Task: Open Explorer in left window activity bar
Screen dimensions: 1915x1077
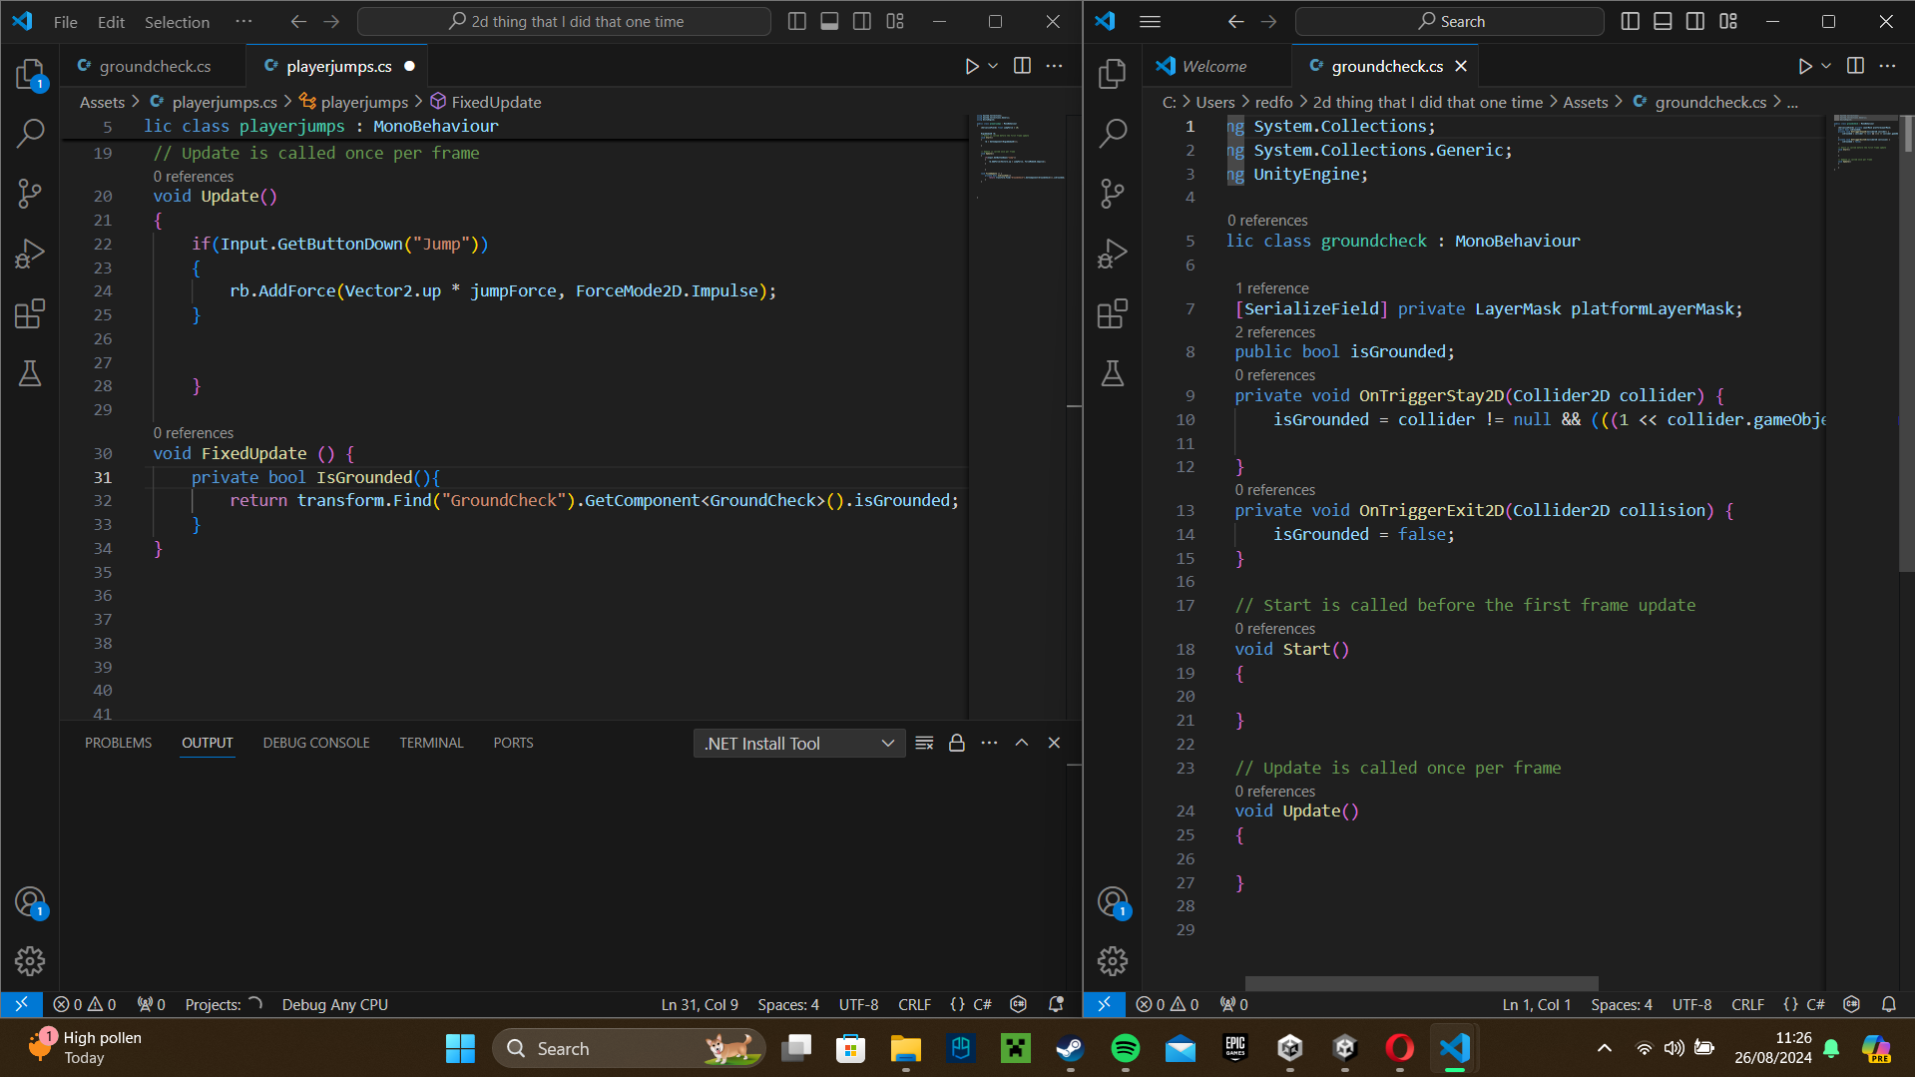Action: pos(30,74)
